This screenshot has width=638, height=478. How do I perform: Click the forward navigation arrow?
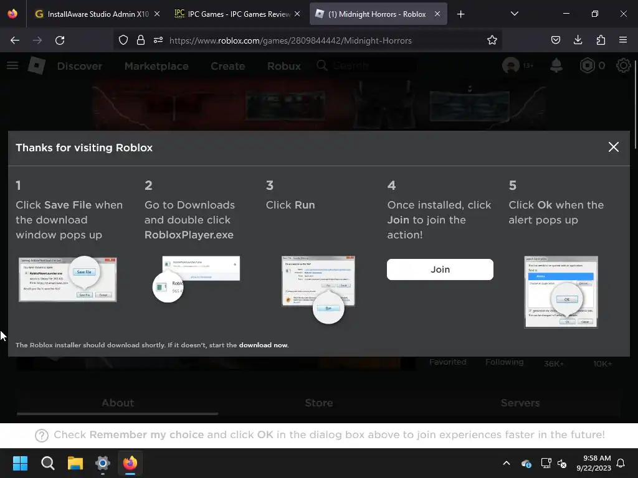[x=37, y=40]
